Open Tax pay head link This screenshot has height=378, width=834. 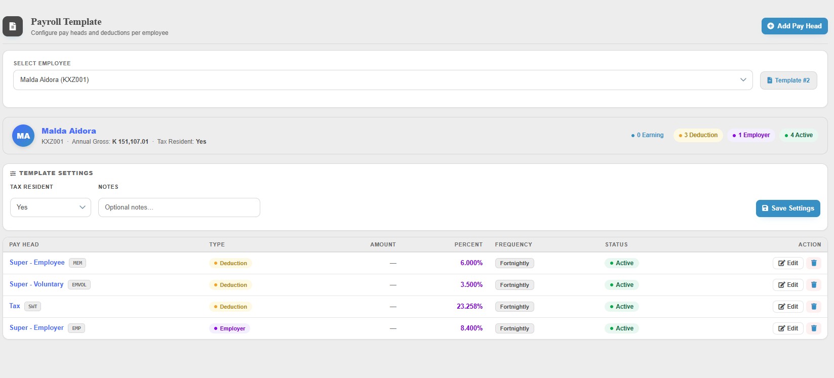coord(15,306)
